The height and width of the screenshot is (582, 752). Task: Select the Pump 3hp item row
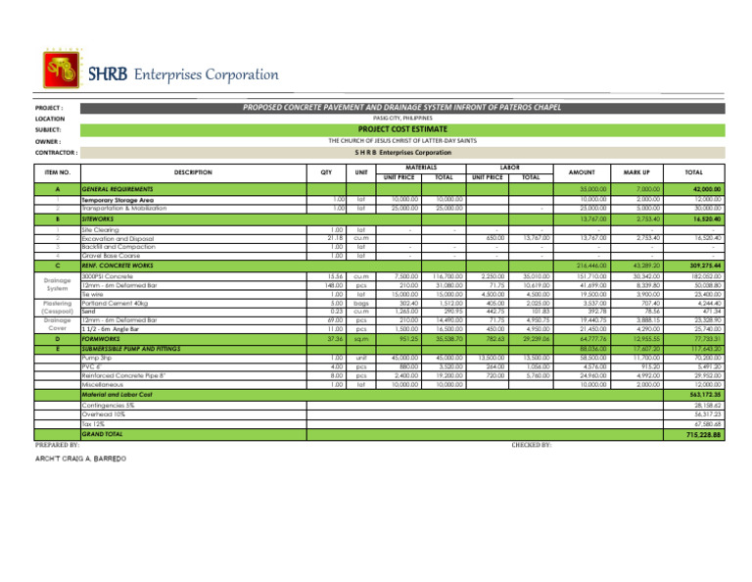(379, 359)
